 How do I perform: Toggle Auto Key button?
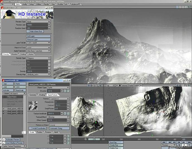coord(116,142)
